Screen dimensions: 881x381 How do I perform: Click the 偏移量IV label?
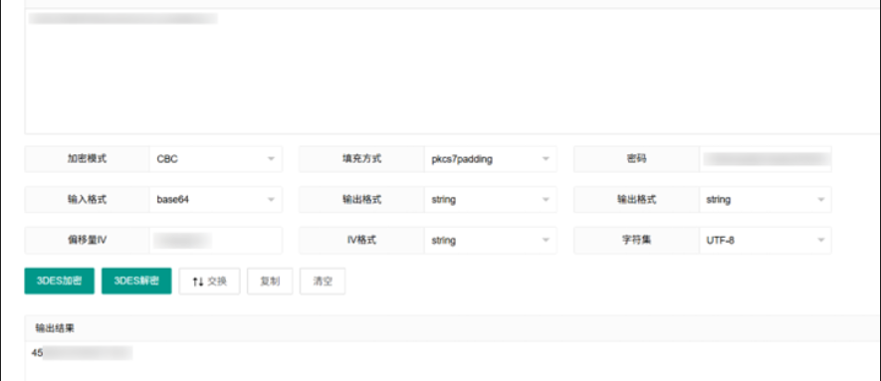87,240
